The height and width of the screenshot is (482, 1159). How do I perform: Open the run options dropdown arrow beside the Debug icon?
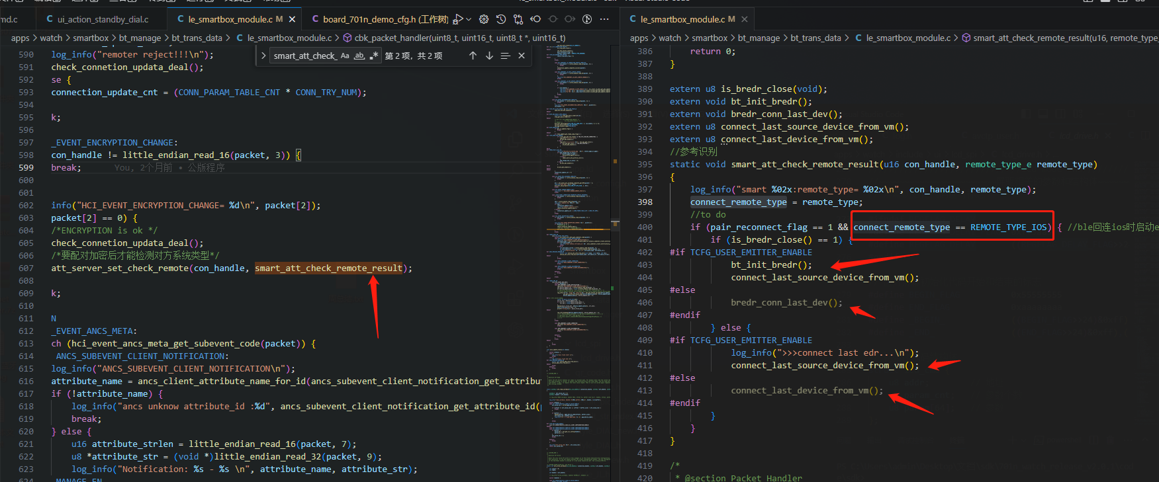469,19
